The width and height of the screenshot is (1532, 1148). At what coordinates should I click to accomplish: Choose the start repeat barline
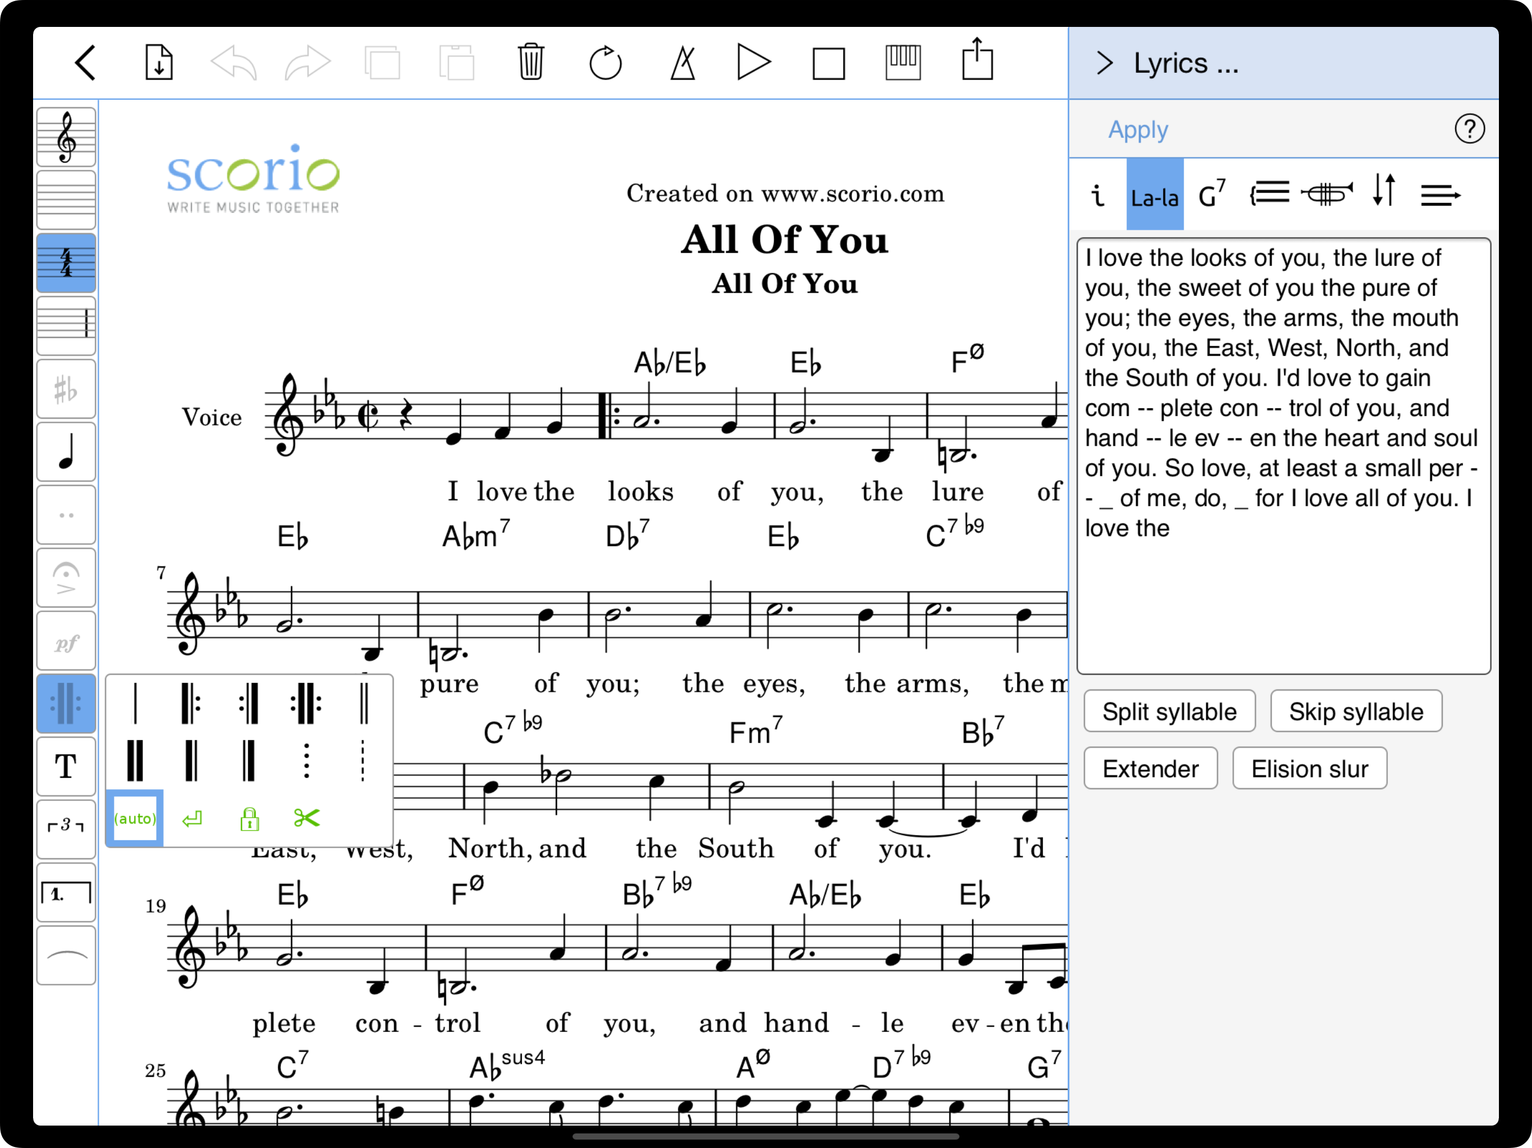tap(191, 703)
